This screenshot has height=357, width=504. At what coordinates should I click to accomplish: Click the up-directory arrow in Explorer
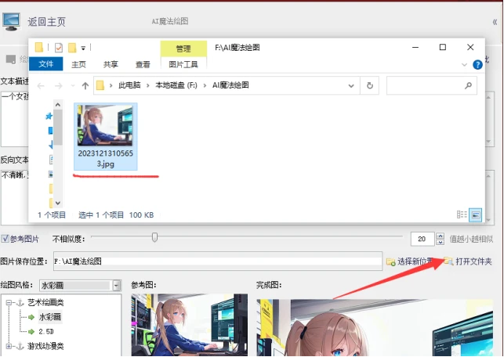point(85,85)
